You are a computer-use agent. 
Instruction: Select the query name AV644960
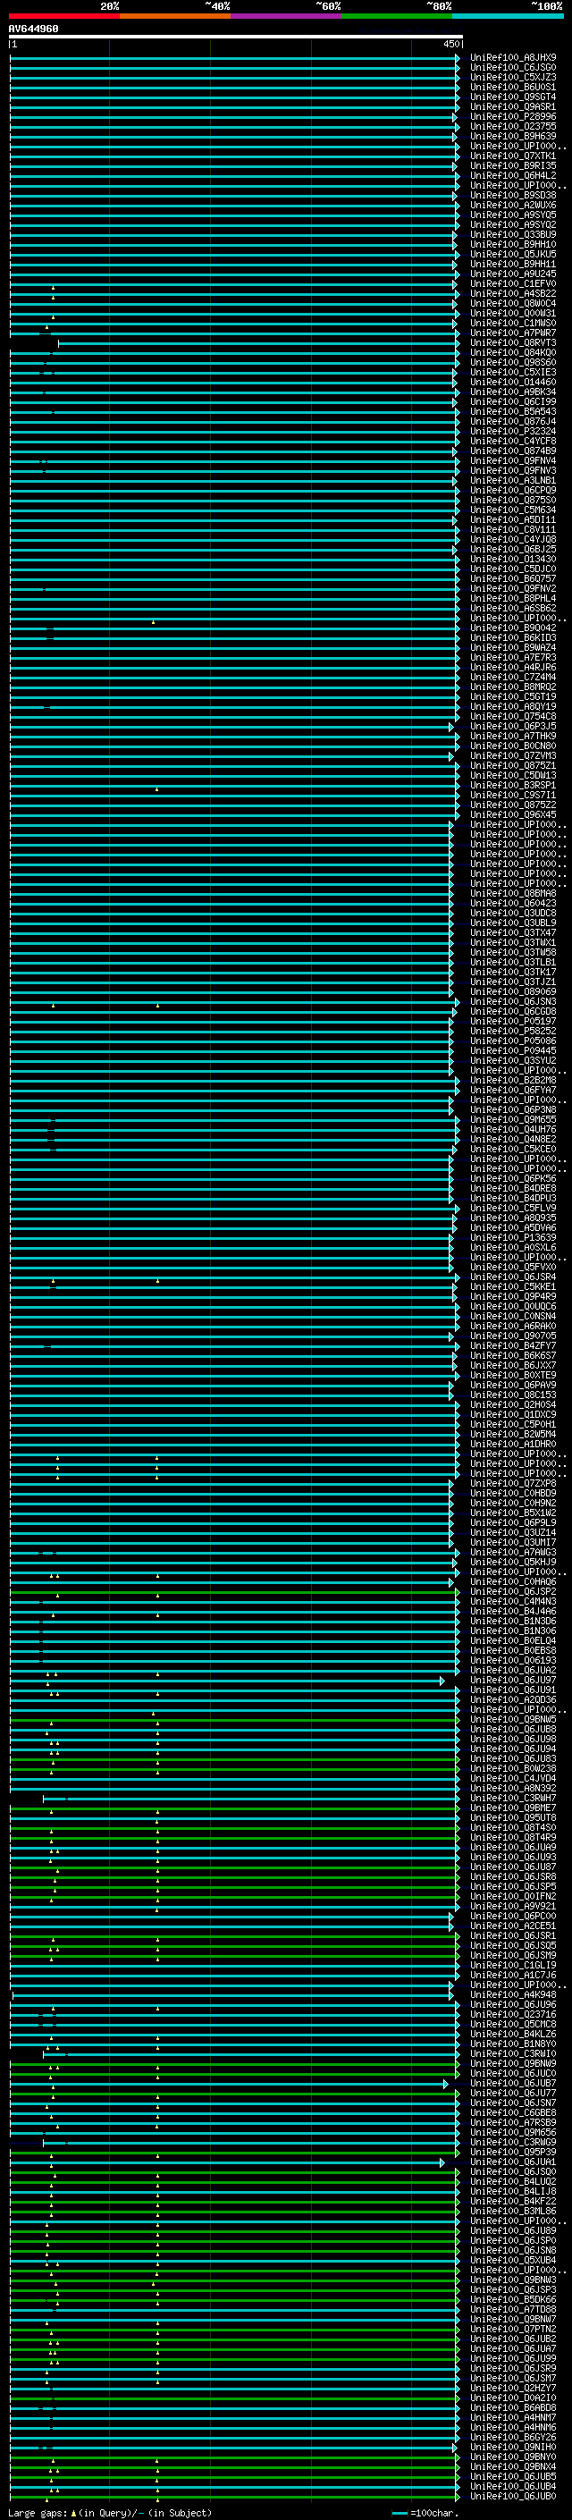point(33,29)
